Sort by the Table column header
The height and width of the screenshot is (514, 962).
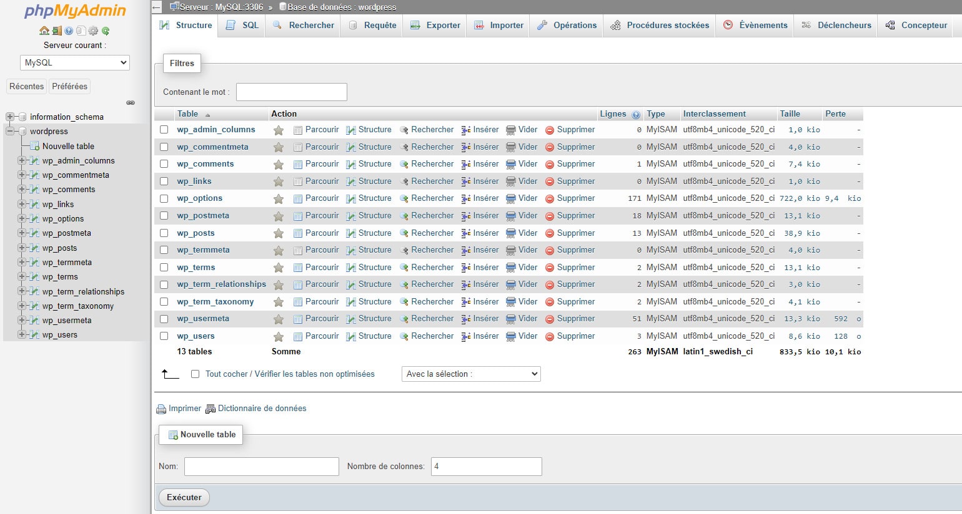[187, 114]
